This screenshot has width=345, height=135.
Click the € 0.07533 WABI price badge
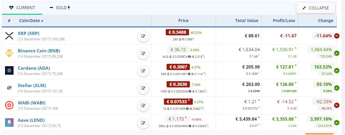[178, 101]
